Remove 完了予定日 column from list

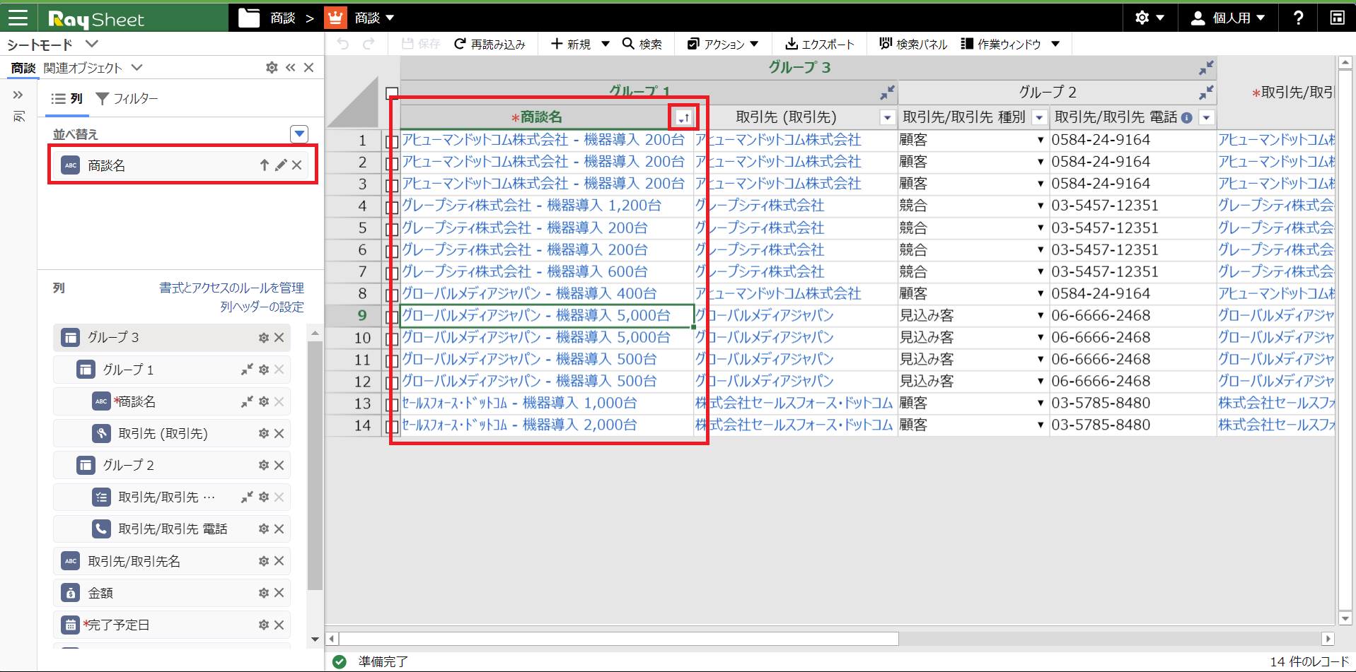coord(279,625)
